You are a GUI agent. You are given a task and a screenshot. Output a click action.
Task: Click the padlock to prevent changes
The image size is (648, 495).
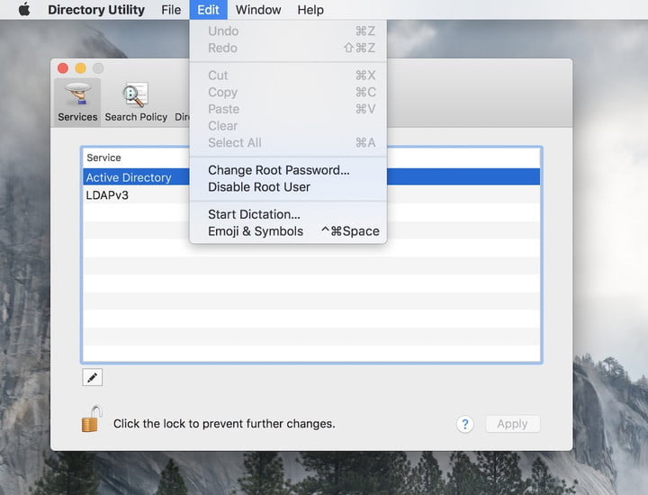coord(92,419)
